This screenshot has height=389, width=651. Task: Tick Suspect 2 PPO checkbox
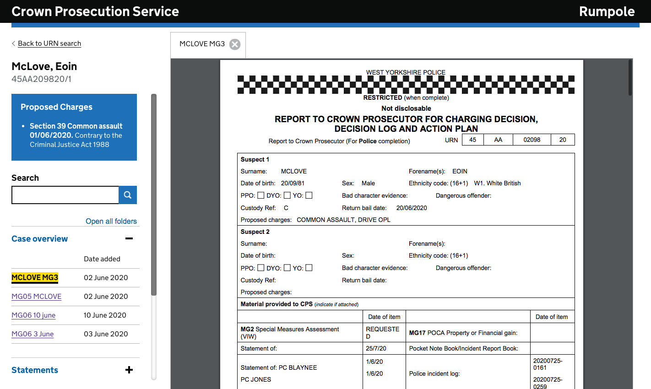(261, 268)
